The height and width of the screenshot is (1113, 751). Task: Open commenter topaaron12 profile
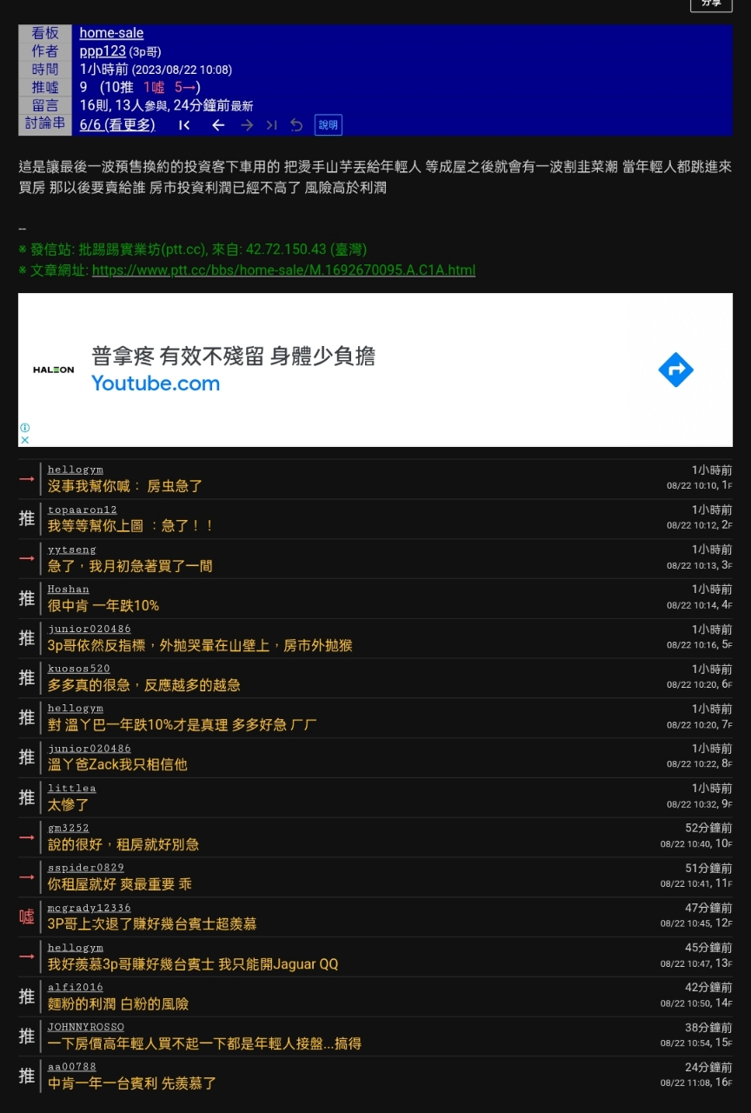[x=82, y=510]
